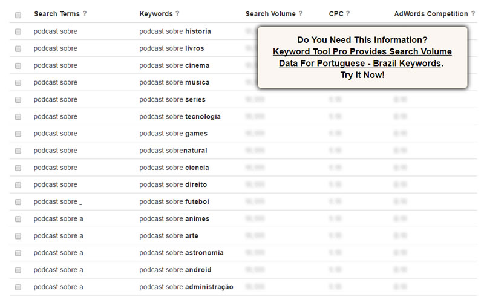The image size is (484, 297).
Task: Click the keyword podcast sobre games
Action: pos(173,134)
